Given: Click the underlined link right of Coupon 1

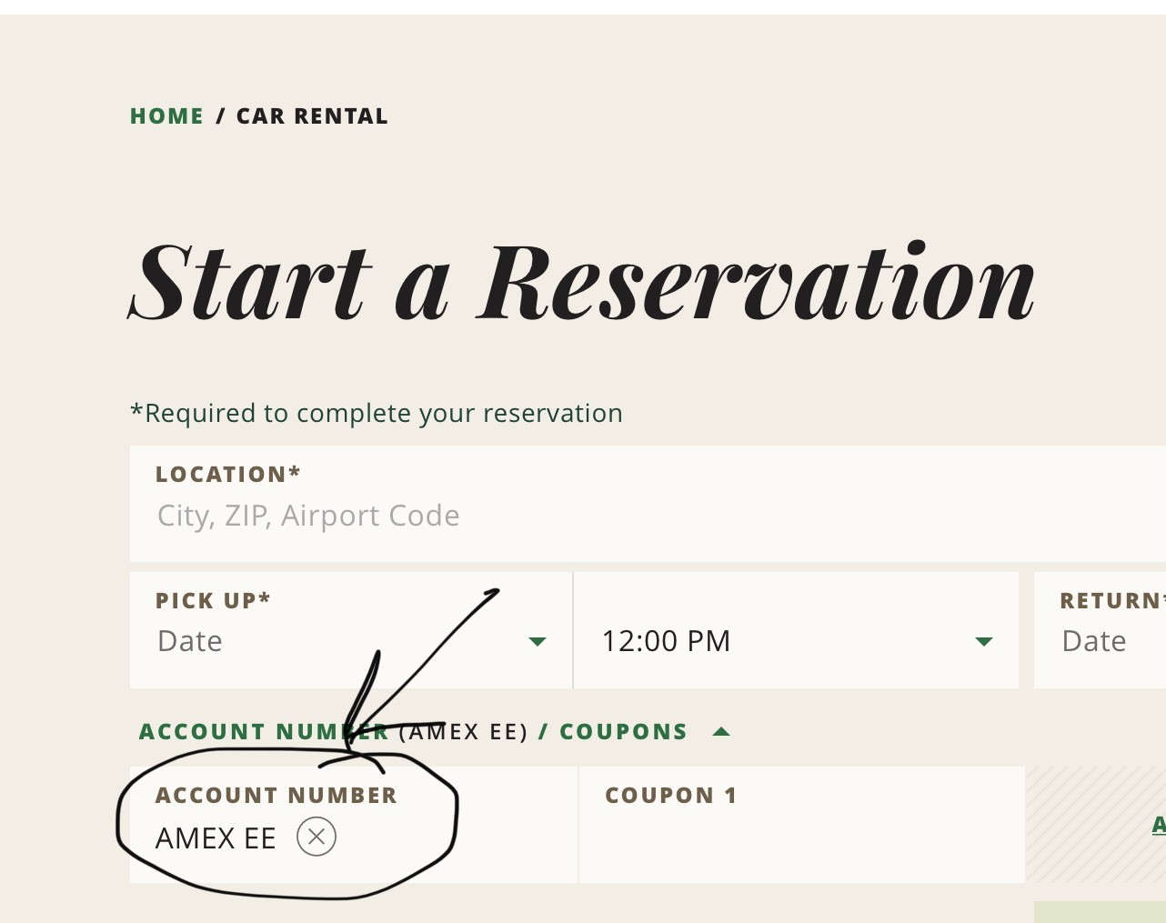Looking at the screenshot, I should click(1159, 825).
